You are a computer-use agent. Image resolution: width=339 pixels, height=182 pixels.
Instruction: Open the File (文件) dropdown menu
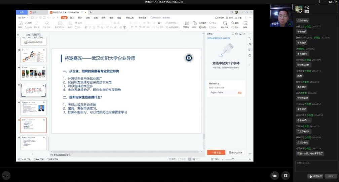[x=23, y=17]
